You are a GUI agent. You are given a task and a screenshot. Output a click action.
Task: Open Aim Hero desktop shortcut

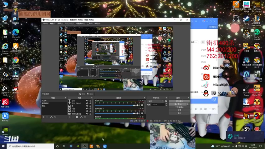pos(246,103)
